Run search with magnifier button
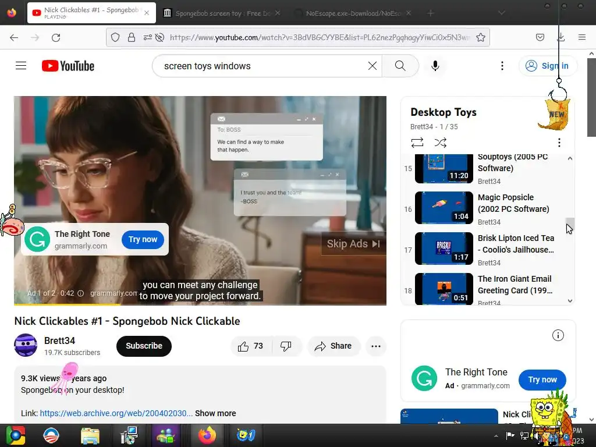The height and width of the screenshot is (447, 596). 400,66
